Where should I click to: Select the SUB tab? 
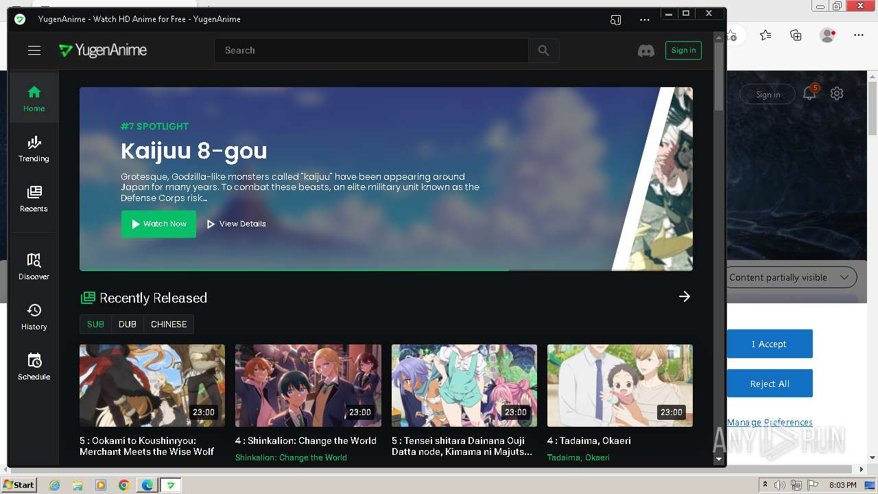click(x=95, y=325)
